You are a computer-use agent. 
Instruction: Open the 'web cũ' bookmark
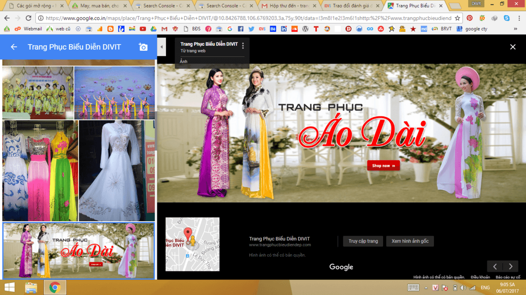click(x=58, y=29)
